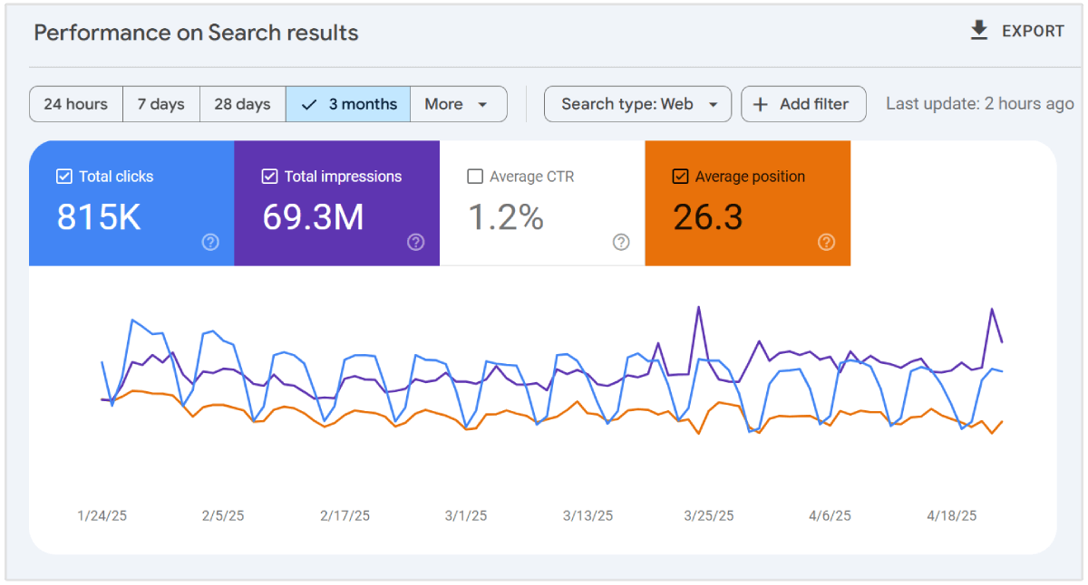Image resolution: width=1088 pixels, height=585 pixels.
Task: Choose the 28 days date range
Action: [x=242, y=104]
